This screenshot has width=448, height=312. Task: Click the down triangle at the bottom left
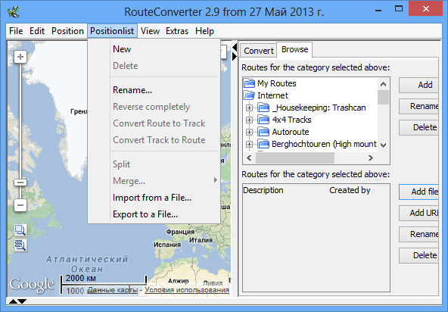pyautogui.click(x=22, y=301)
